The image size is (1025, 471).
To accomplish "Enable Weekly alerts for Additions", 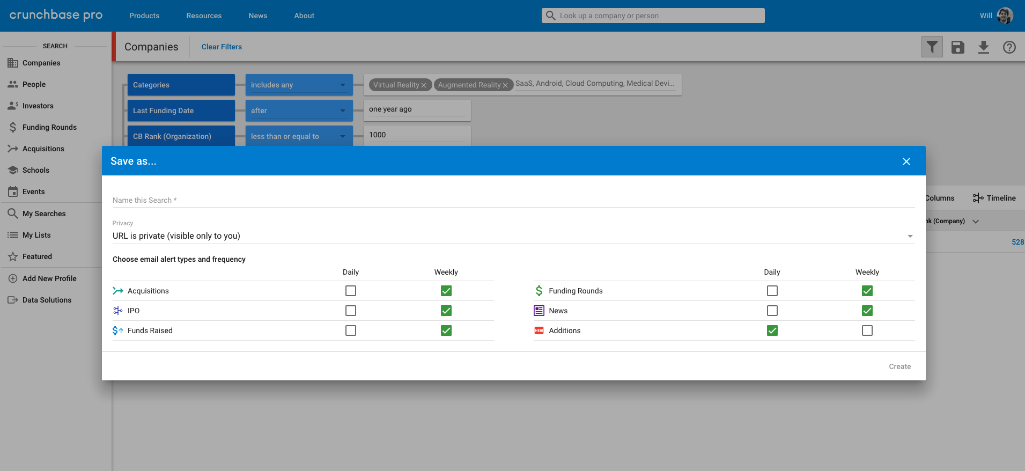I will pyautogui.click(x=867, y=330).
